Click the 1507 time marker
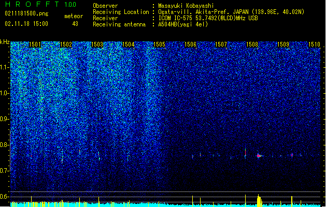326x207 pixels. 221,45
